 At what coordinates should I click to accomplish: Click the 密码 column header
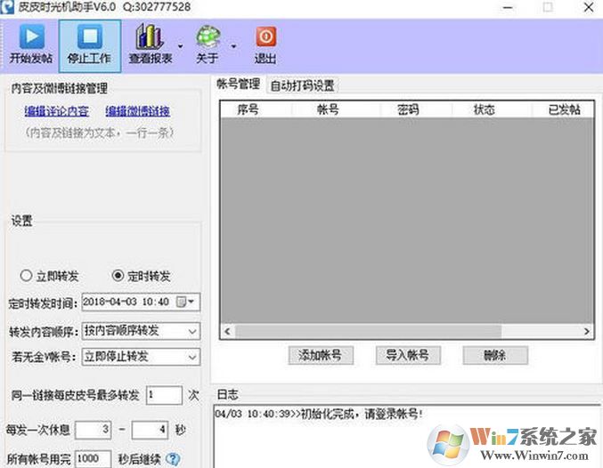pos(416,109)
